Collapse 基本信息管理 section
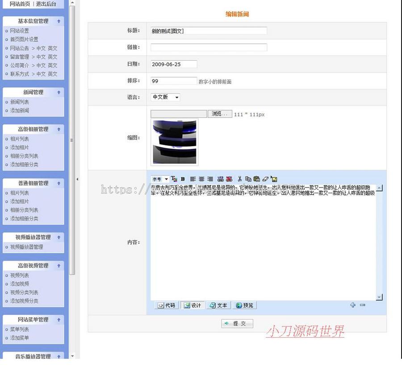402x377 pixels. click(59, 21)
